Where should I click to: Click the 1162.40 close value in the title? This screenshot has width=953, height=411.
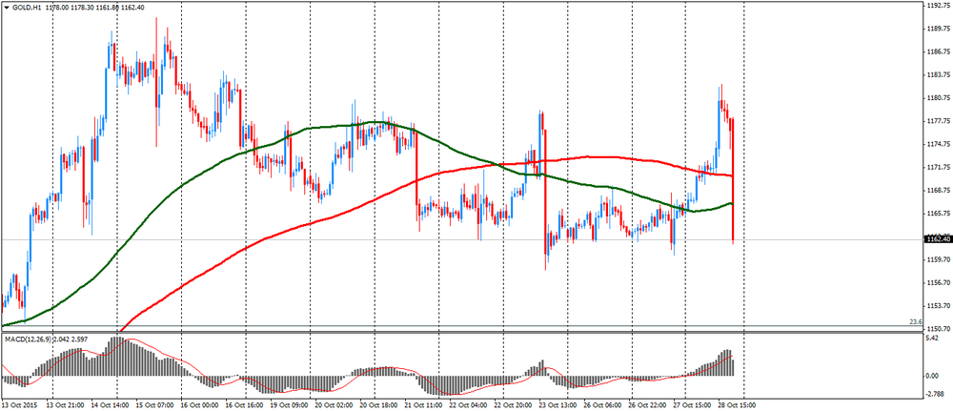[132, 8]
